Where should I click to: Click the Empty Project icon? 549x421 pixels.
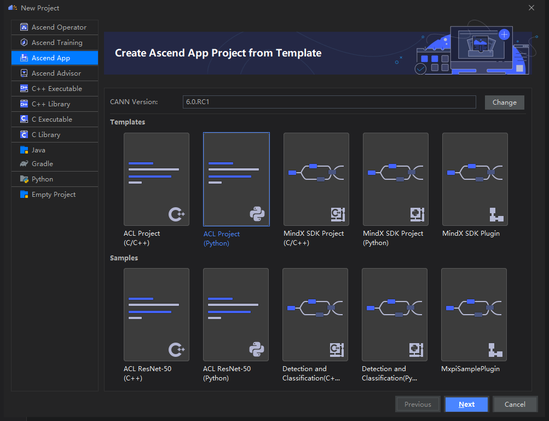(x=24, y=195)
